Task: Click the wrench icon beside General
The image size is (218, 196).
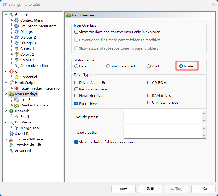Action: coord(11,15)
